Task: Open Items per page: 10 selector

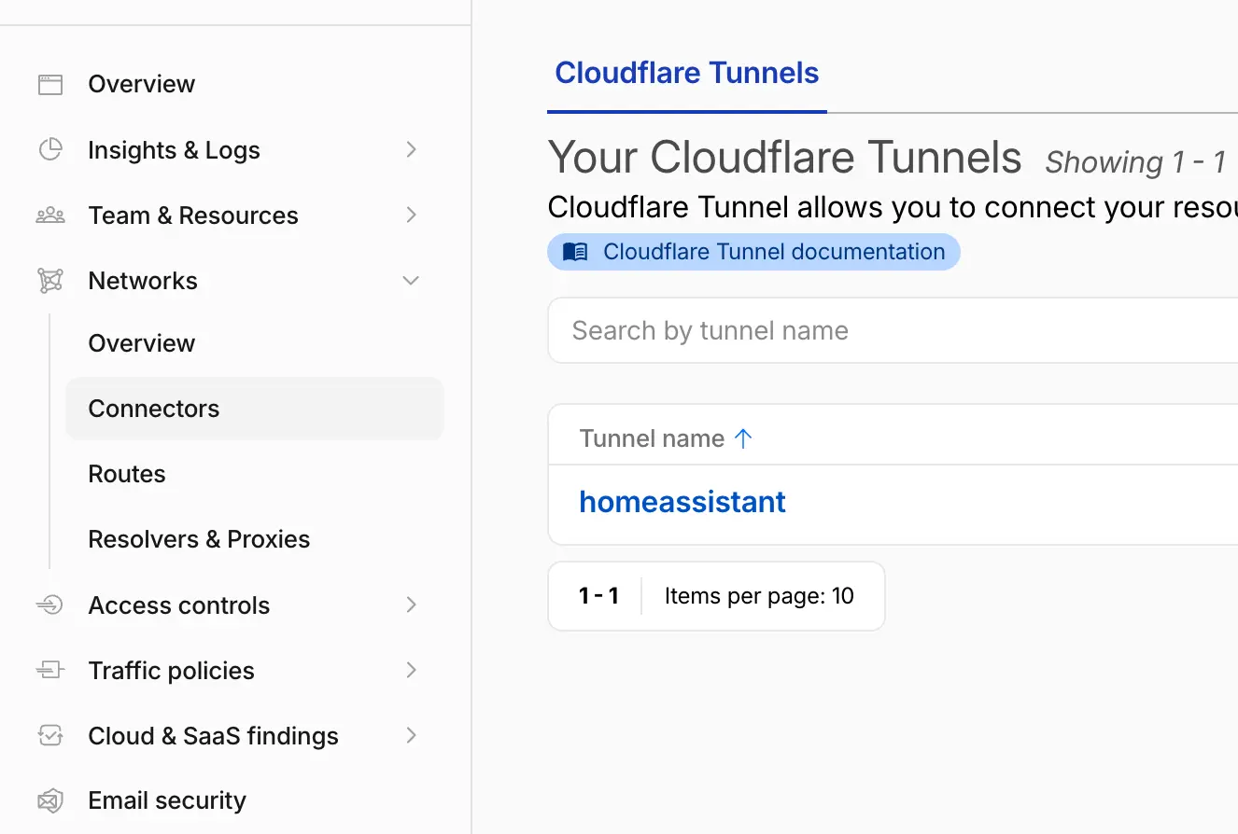Action: [759, 596]
